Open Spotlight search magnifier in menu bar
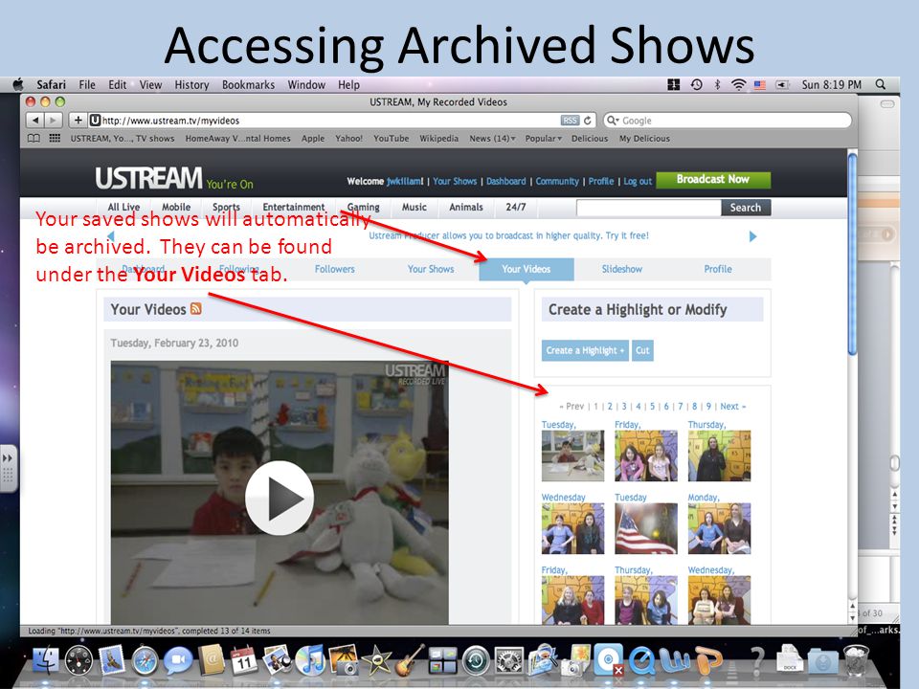 tap(881, 84)
